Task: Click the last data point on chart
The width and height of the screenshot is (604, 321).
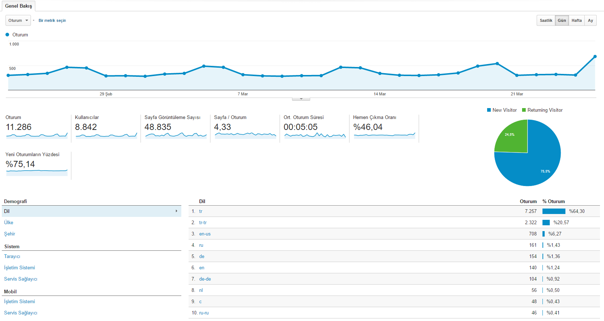Action: [x=595, y=56]
